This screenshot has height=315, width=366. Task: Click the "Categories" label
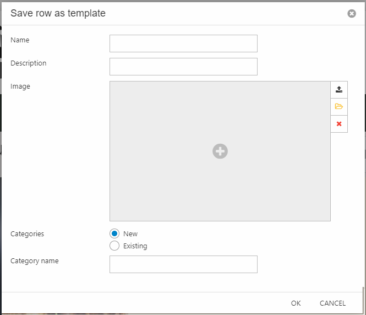point(28,234)
